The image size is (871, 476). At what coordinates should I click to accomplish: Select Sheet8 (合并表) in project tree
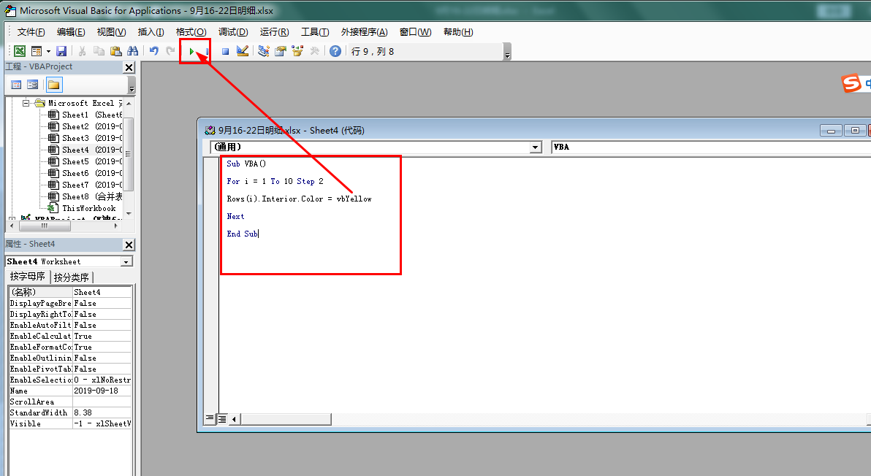85,196
